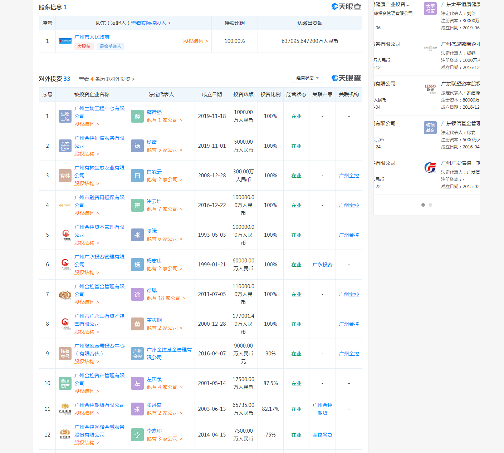Click the 广州金控期货 company logo
Viewport: 504px width, 453px height.
[x=65, y=409]
